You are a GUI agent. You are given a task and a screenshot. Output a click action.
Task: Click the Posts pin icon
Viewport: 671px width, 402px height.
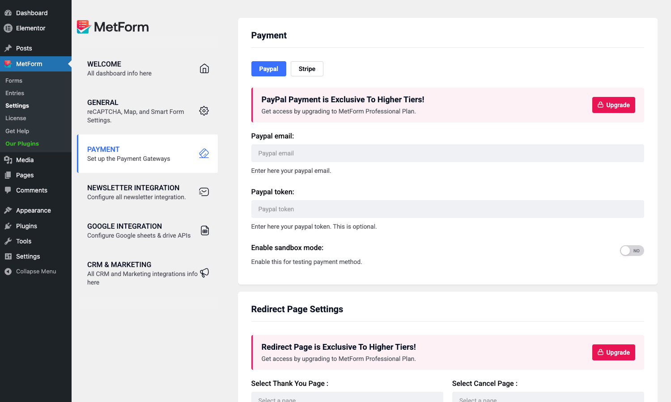click(8, 48)
